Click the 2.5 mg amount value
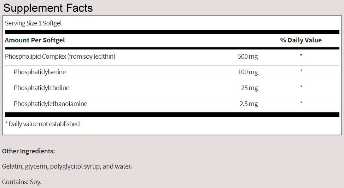The image size is (344, 188). [x=248, y=104]
